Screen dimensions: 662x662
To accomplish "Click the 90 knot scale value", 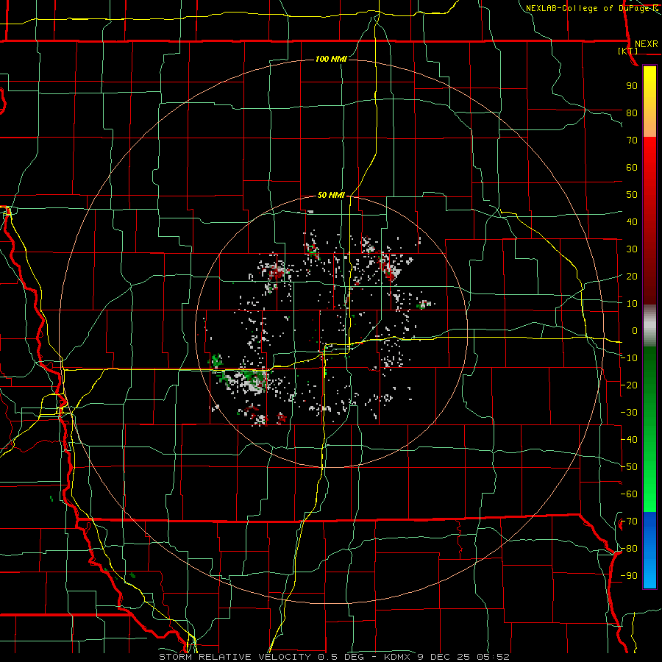I will 632,86.
